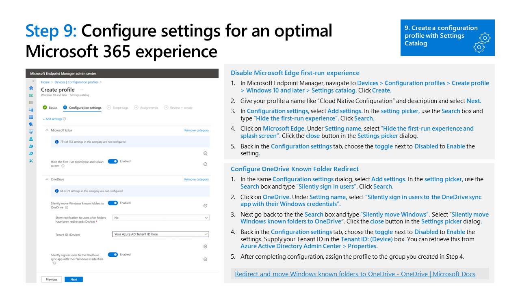Open Show notification to users dropdown

point(161,218)
